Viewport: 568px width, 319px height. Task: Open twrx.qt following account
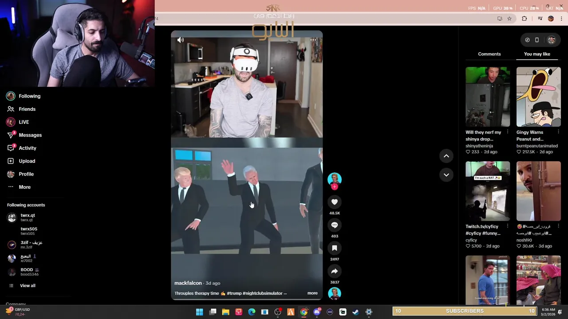pyautogui.click(x=21, y=217)
